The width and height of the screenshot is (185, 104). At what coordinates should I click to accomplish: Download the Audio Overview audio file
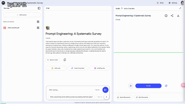click(178, 16)
